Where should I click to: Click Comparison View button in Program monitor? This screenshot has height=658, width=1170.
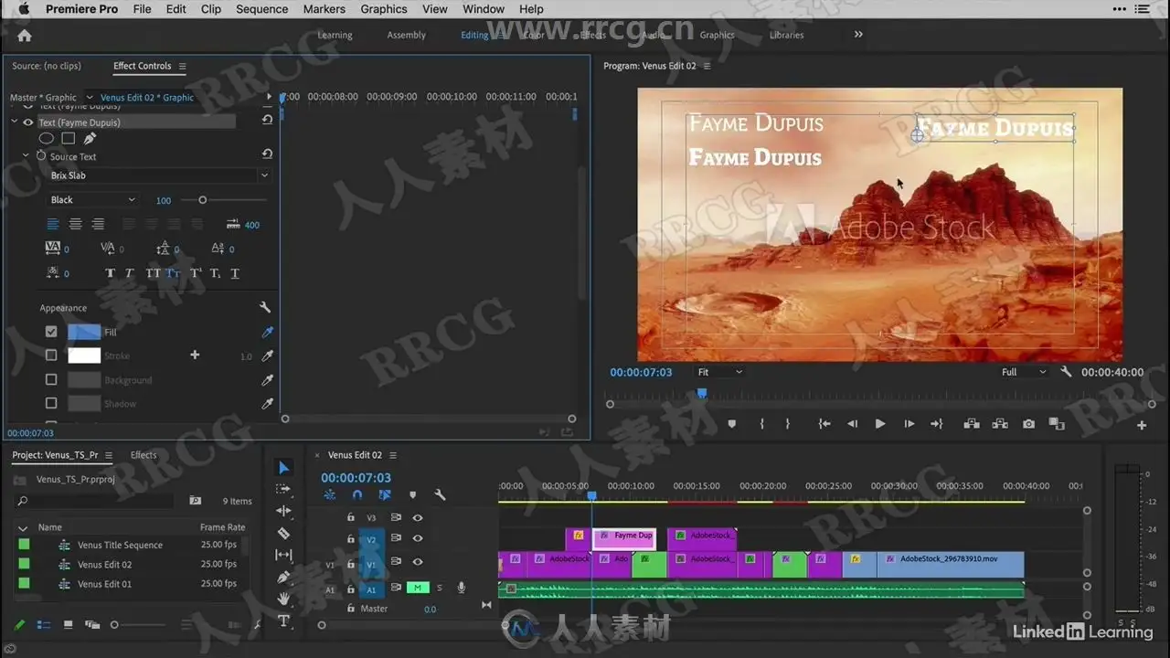(x=1057, y=424)
